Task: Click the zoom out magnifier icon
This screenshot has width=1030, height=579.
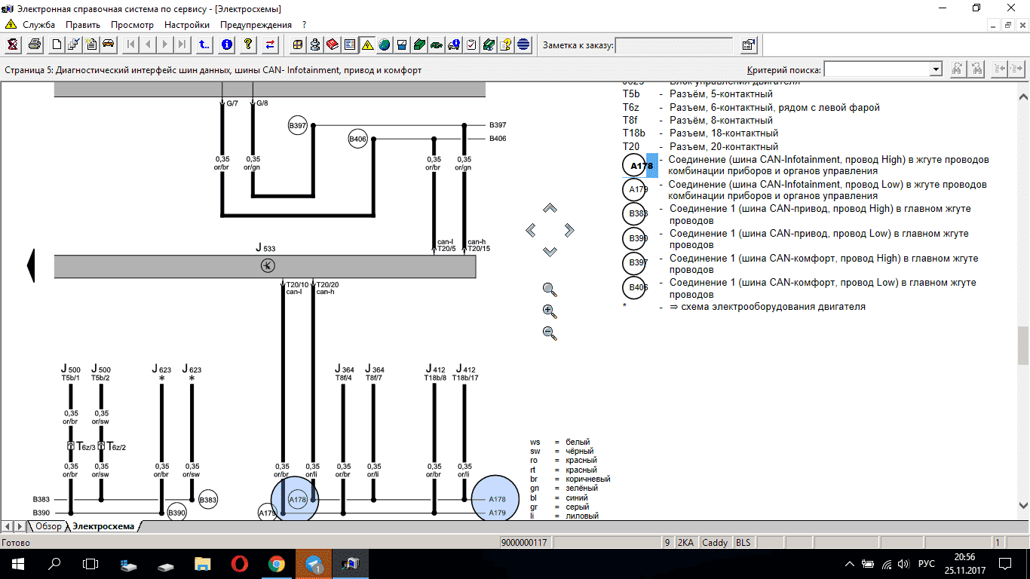Action: (x=550, y=333)
